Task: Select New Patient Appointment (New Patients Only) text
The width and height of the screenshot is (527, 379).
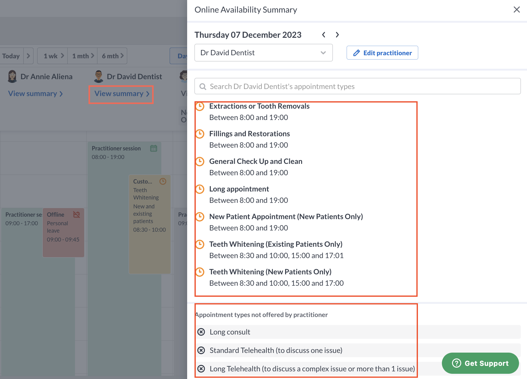Action: click(x=286, y=217)
